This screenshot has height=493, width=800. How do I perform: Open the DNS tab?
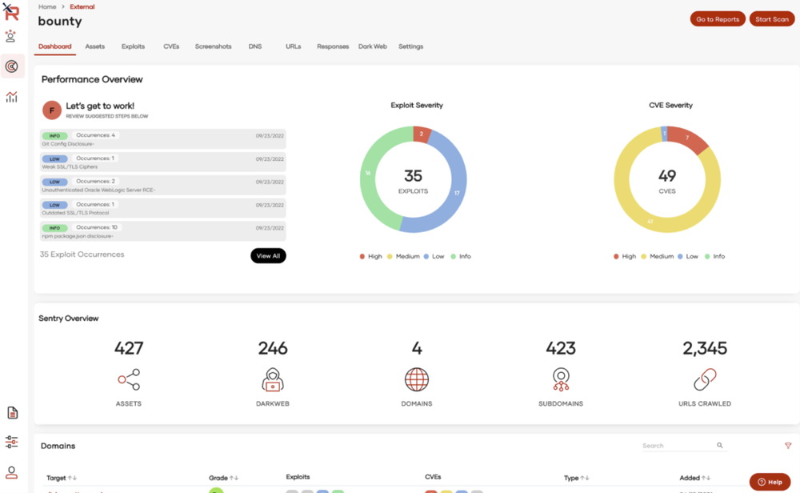(x=255, y=46)
